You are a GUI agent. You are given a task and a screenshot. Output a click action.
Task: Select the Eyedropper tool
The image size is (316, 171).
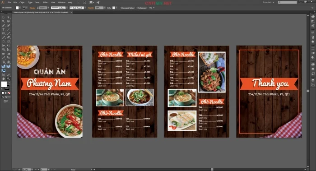click(x=4, y=58)
